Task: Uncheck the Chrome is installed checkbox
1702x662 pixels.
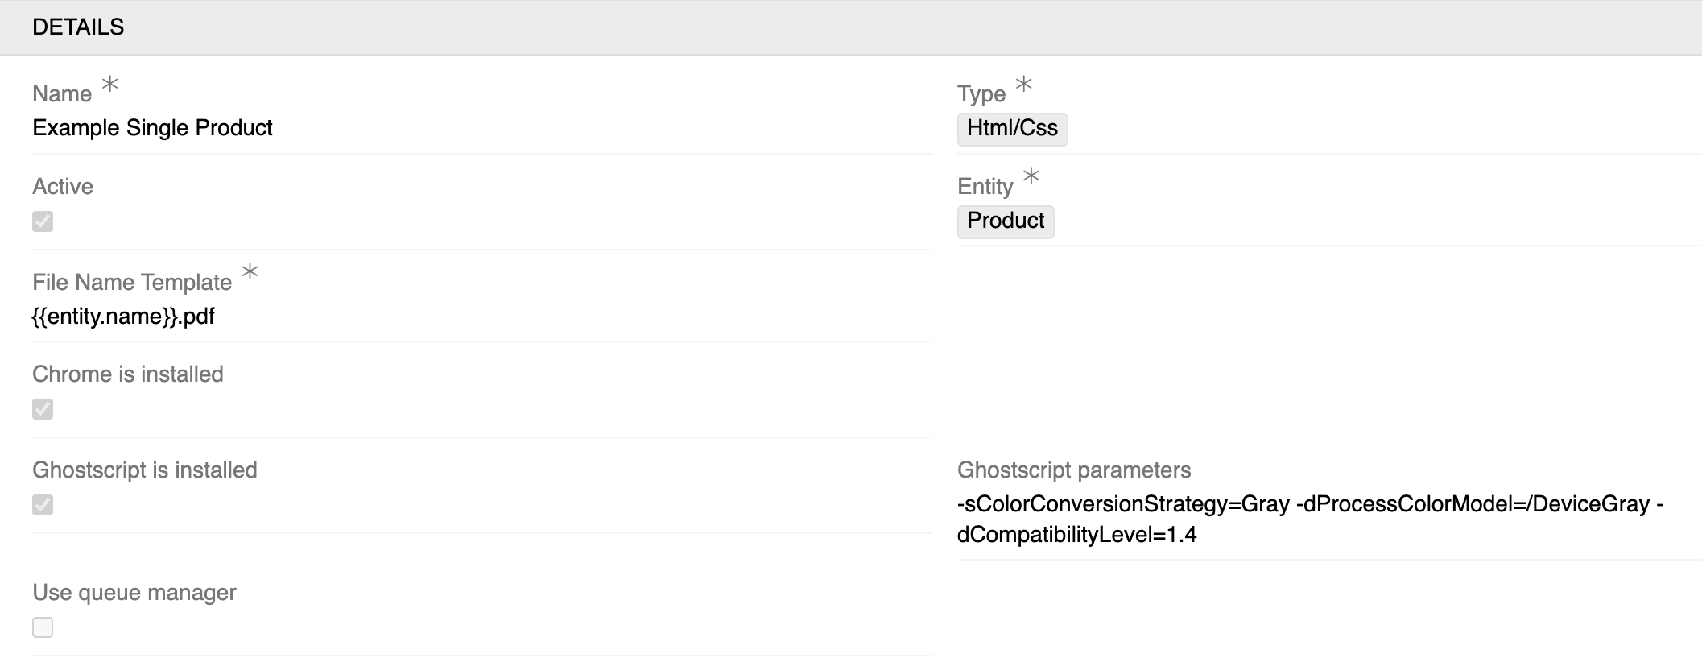Action: (44, 410)
